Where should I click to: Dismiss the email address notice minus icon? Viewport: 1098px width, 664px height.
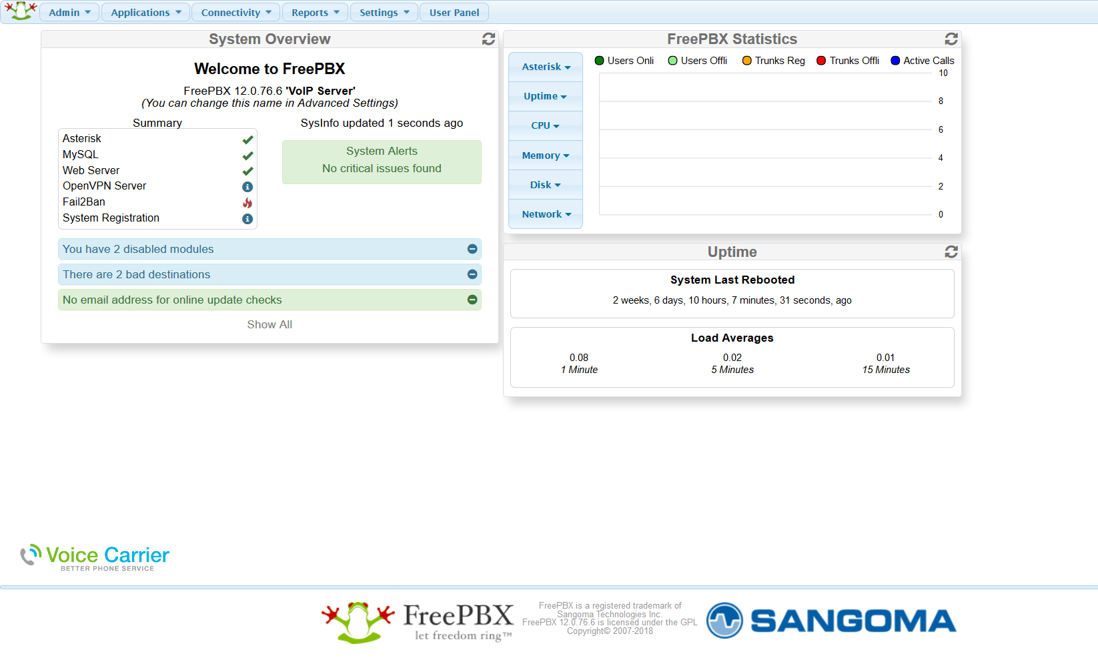[x=472, y=300]
